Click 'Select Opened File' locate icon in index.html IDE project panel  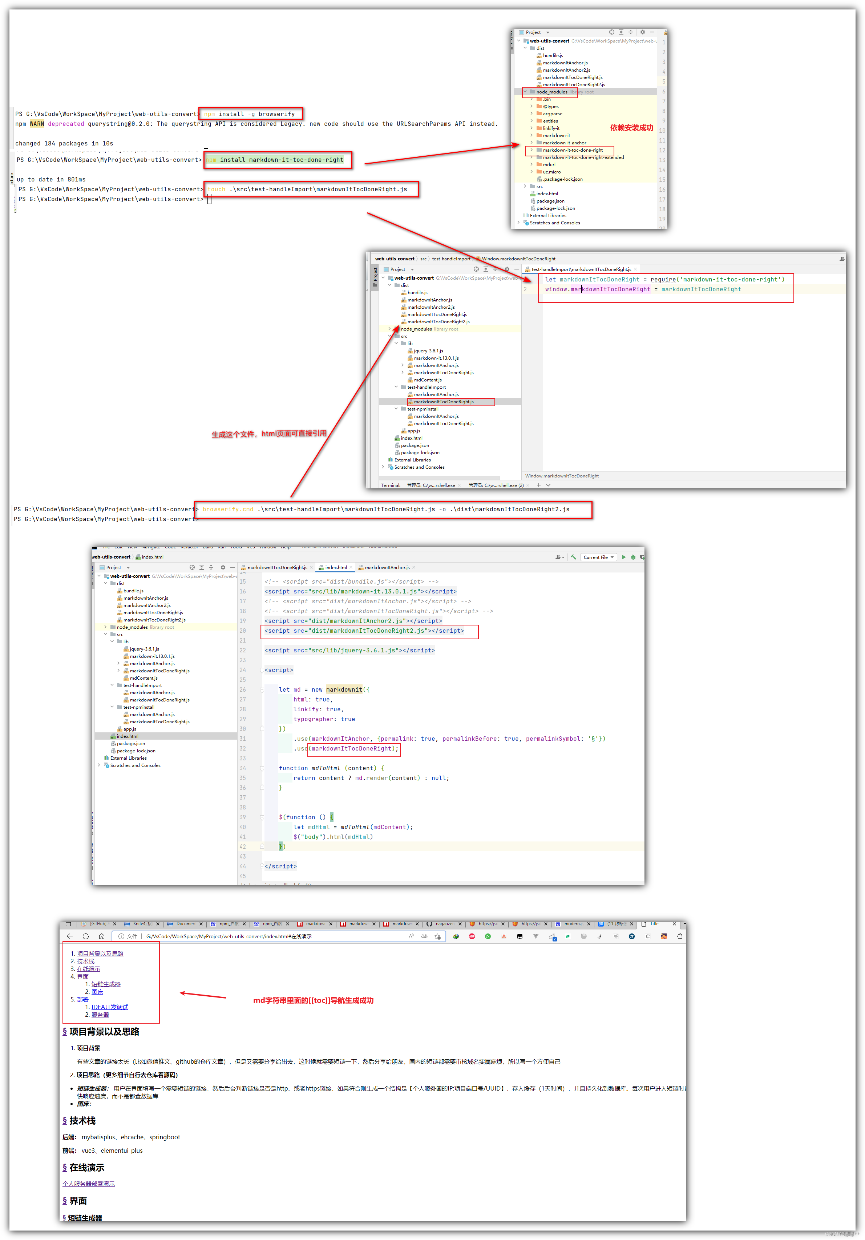pos(191,567)
